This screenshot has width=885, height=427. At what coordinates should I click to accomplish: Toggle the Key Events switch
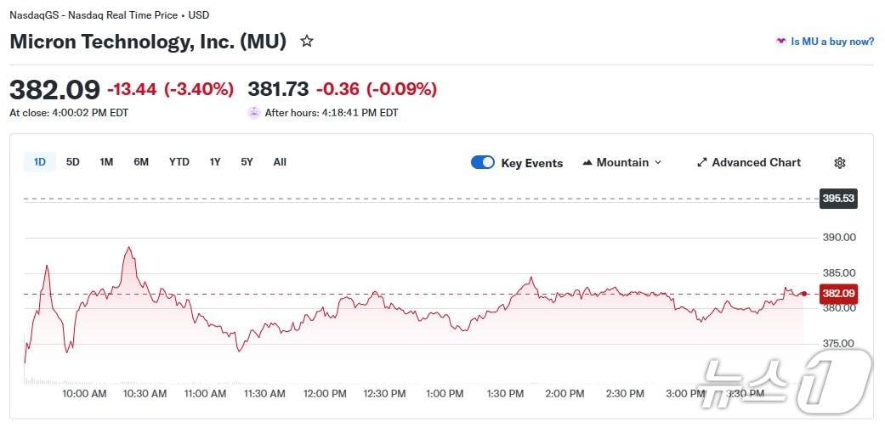click(483, 163)
